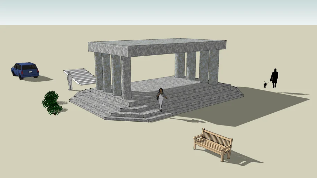Click the woman walking down the steps
This screenshot has height=178, width=317.
pyautogui.click(x=161, y=99)
